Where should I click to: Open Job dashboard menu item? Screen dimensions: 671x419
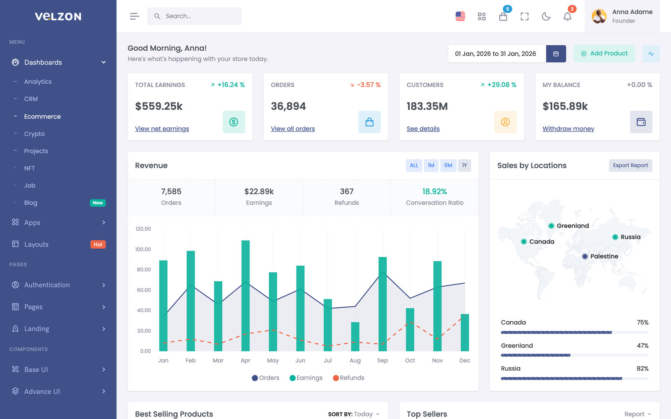(30, 185)
